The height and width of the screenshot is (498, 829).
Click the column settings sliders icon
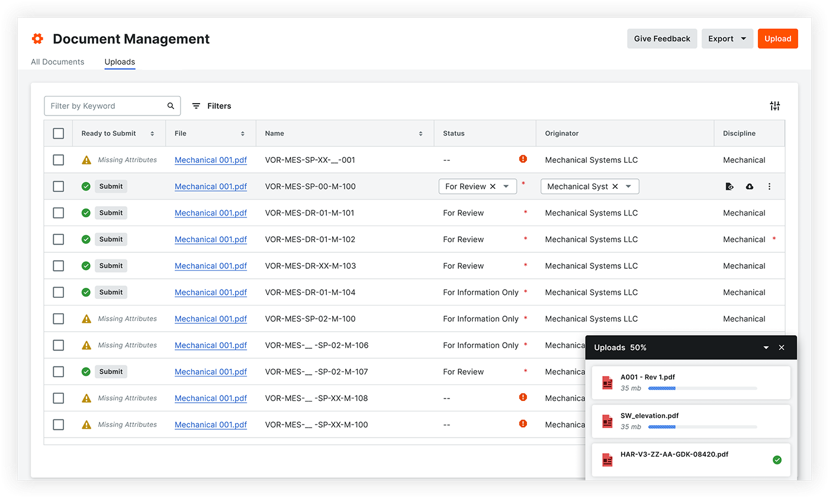coord(775,106)
